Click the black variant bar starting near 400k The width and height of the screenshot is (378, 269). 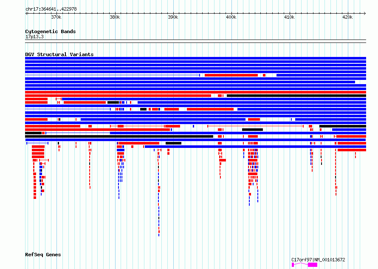click(x=296, y=96)
